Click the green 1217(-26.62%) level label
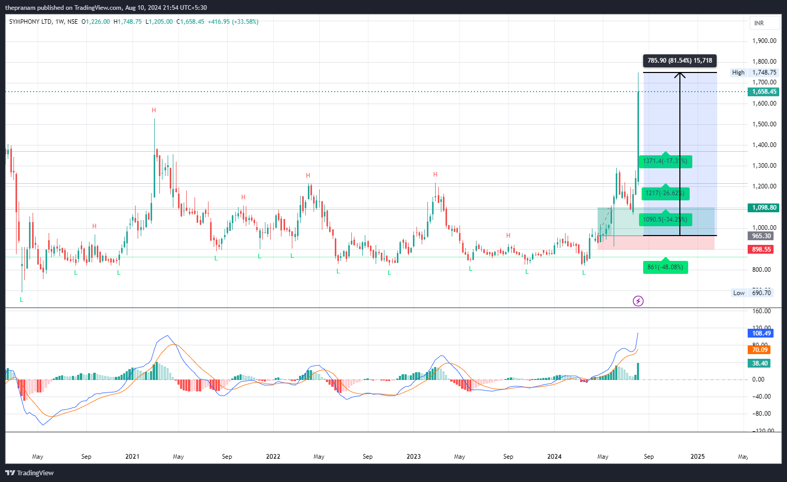Image resolution: width=787 pixels, height=482 pixels. point(665,193)
